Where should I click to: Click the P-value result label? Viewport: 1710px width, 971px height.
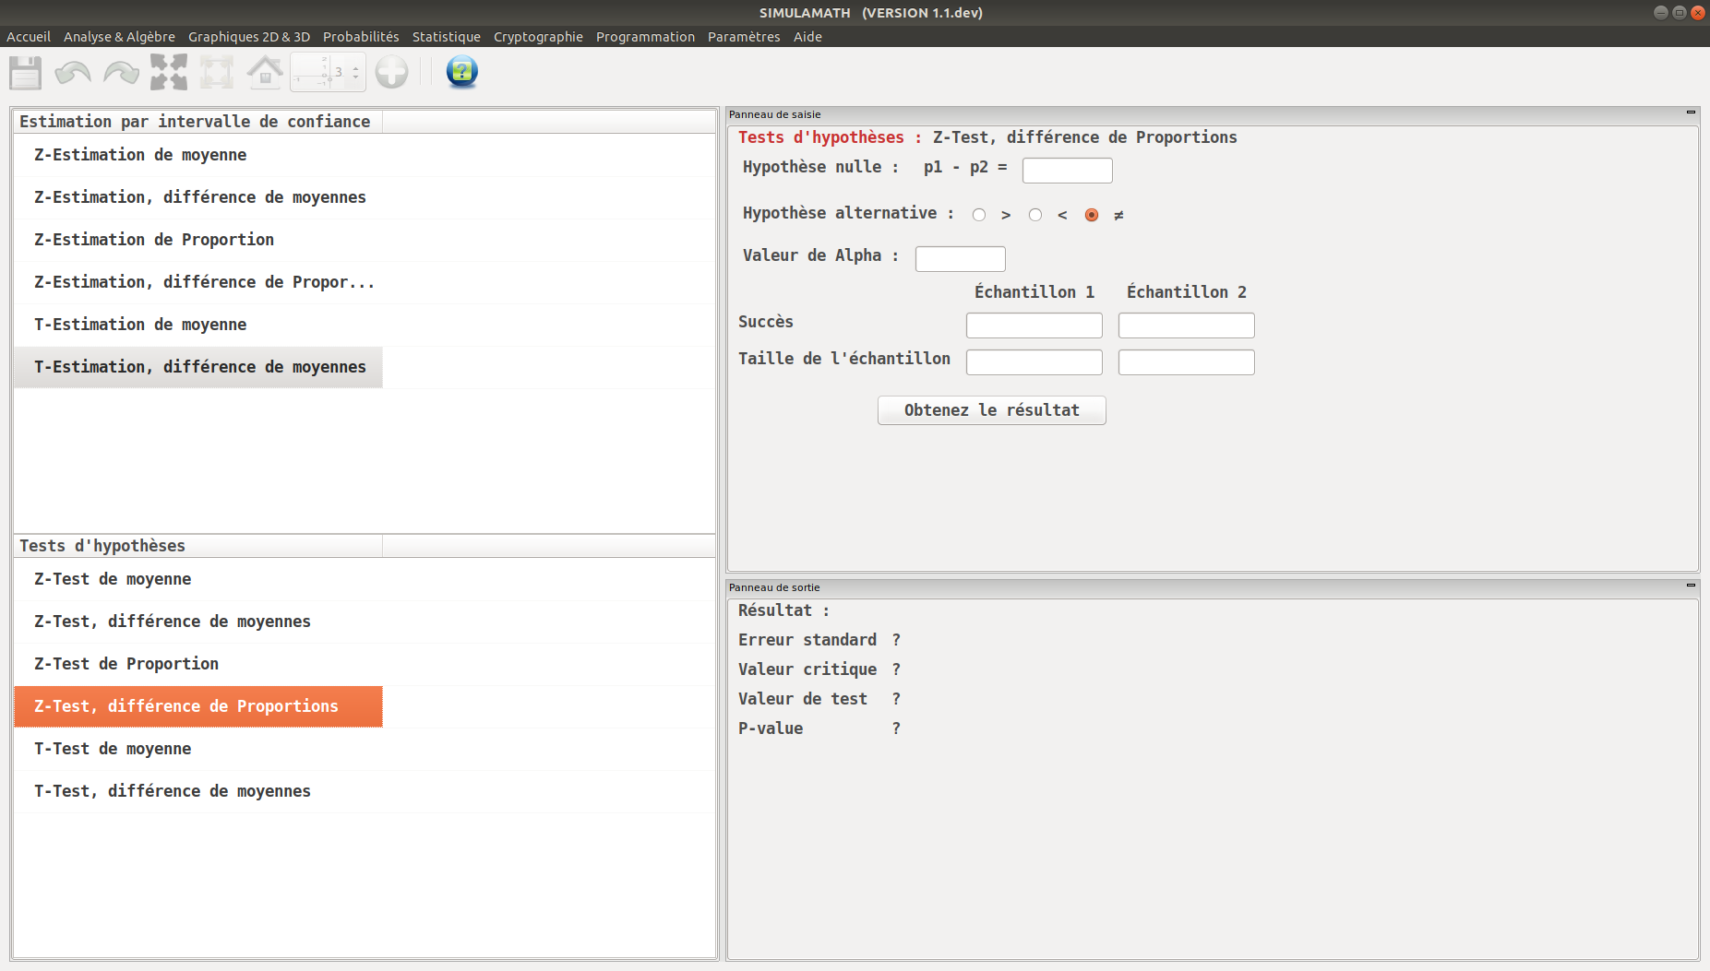[x=771, y=728]
